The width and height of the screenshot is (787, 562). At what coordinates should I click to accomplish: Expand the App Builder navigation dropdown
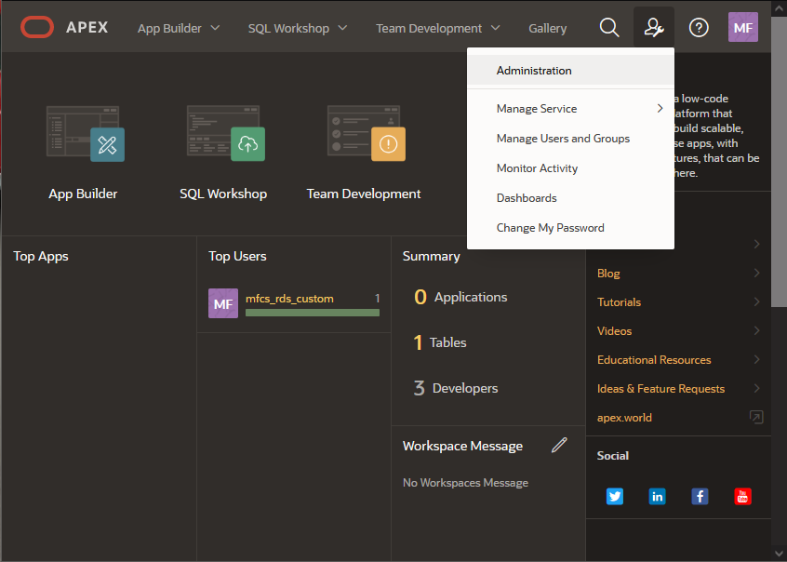tap(215, 28)
